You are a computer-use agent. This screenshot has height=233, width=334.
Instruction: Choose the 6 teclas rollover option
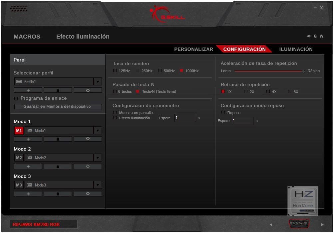click(115, 91)
